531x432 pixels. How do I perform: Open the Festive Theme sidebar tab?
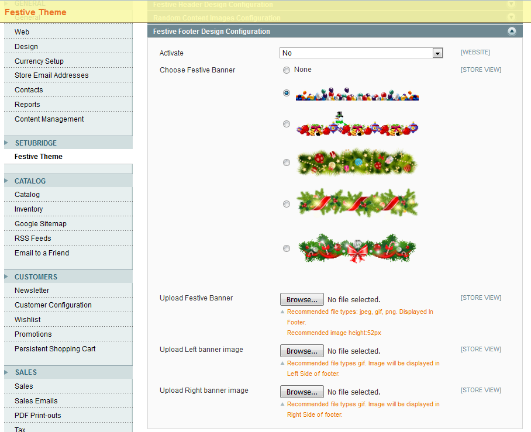(39, 157)
